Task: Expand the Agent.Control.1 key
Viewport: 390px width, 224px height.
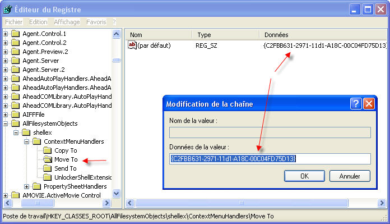Action: [x=6, y=34]
